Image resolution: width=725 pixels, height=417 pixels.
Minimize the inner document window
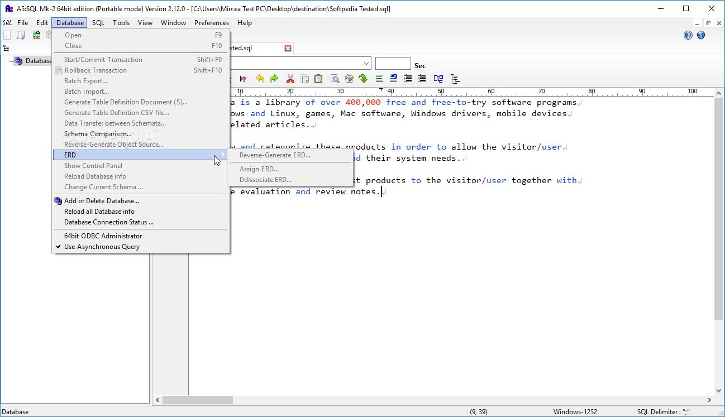697,23
